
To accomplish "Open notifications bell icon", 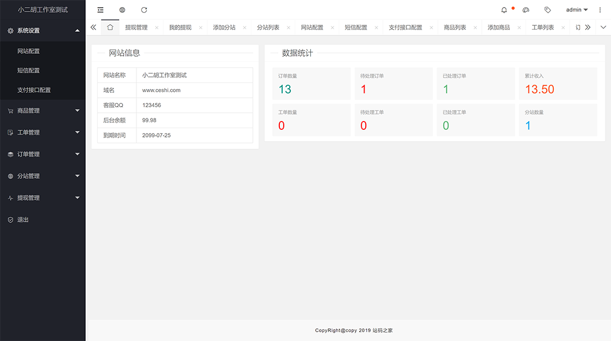I will click(504, 10).
